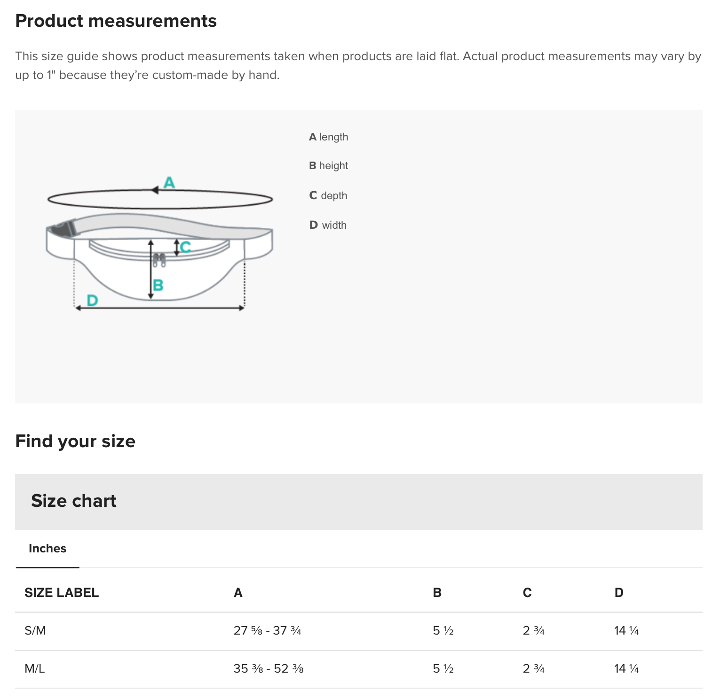Click the width arrow line under the bag

pyautogui.click(x=160, y=308)
